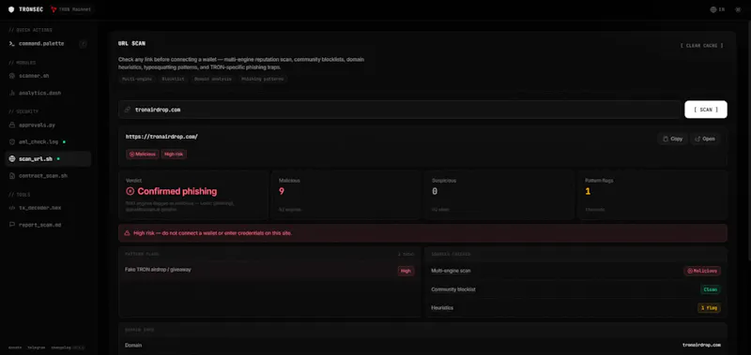This screenshot has height=355, width=751.
Task: Click the globe language icon
Action: click(x=713, y=9)
